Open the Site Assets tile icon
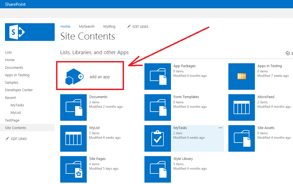The width and height of the screenshot is (293, 184). click(x=242, y=138)
